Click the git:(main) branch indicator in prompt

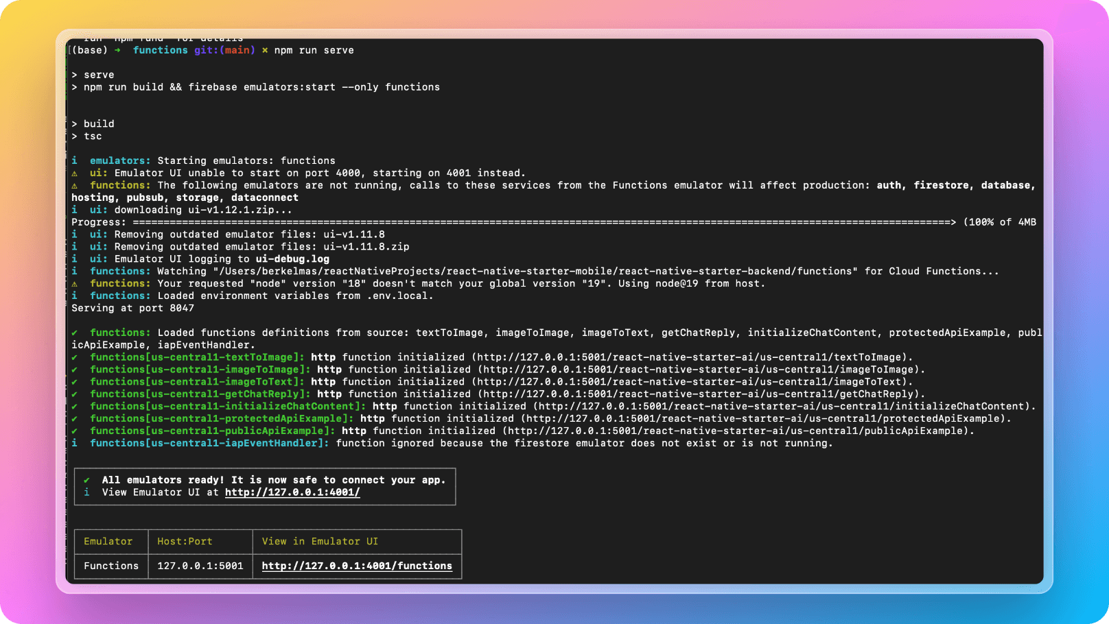coord(224,50)
